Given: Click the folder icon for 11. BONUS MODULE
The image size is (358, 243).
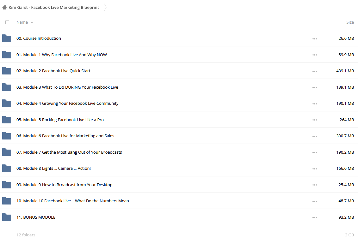Looking at the screenshot, I should point(7,217).
